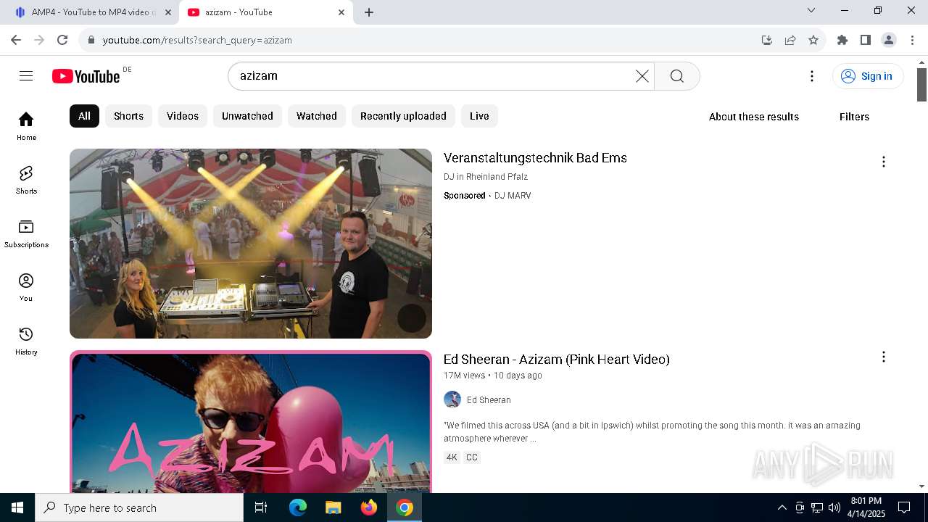Open the Ed Sheeran channel name link

489,400
